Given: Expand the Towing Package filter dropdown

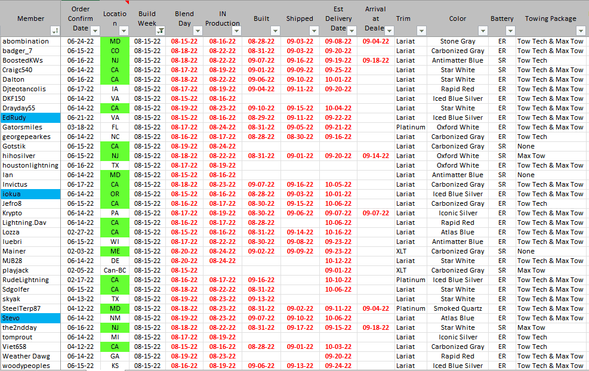Looking at the screenshot, I should (x=581, y=30).
